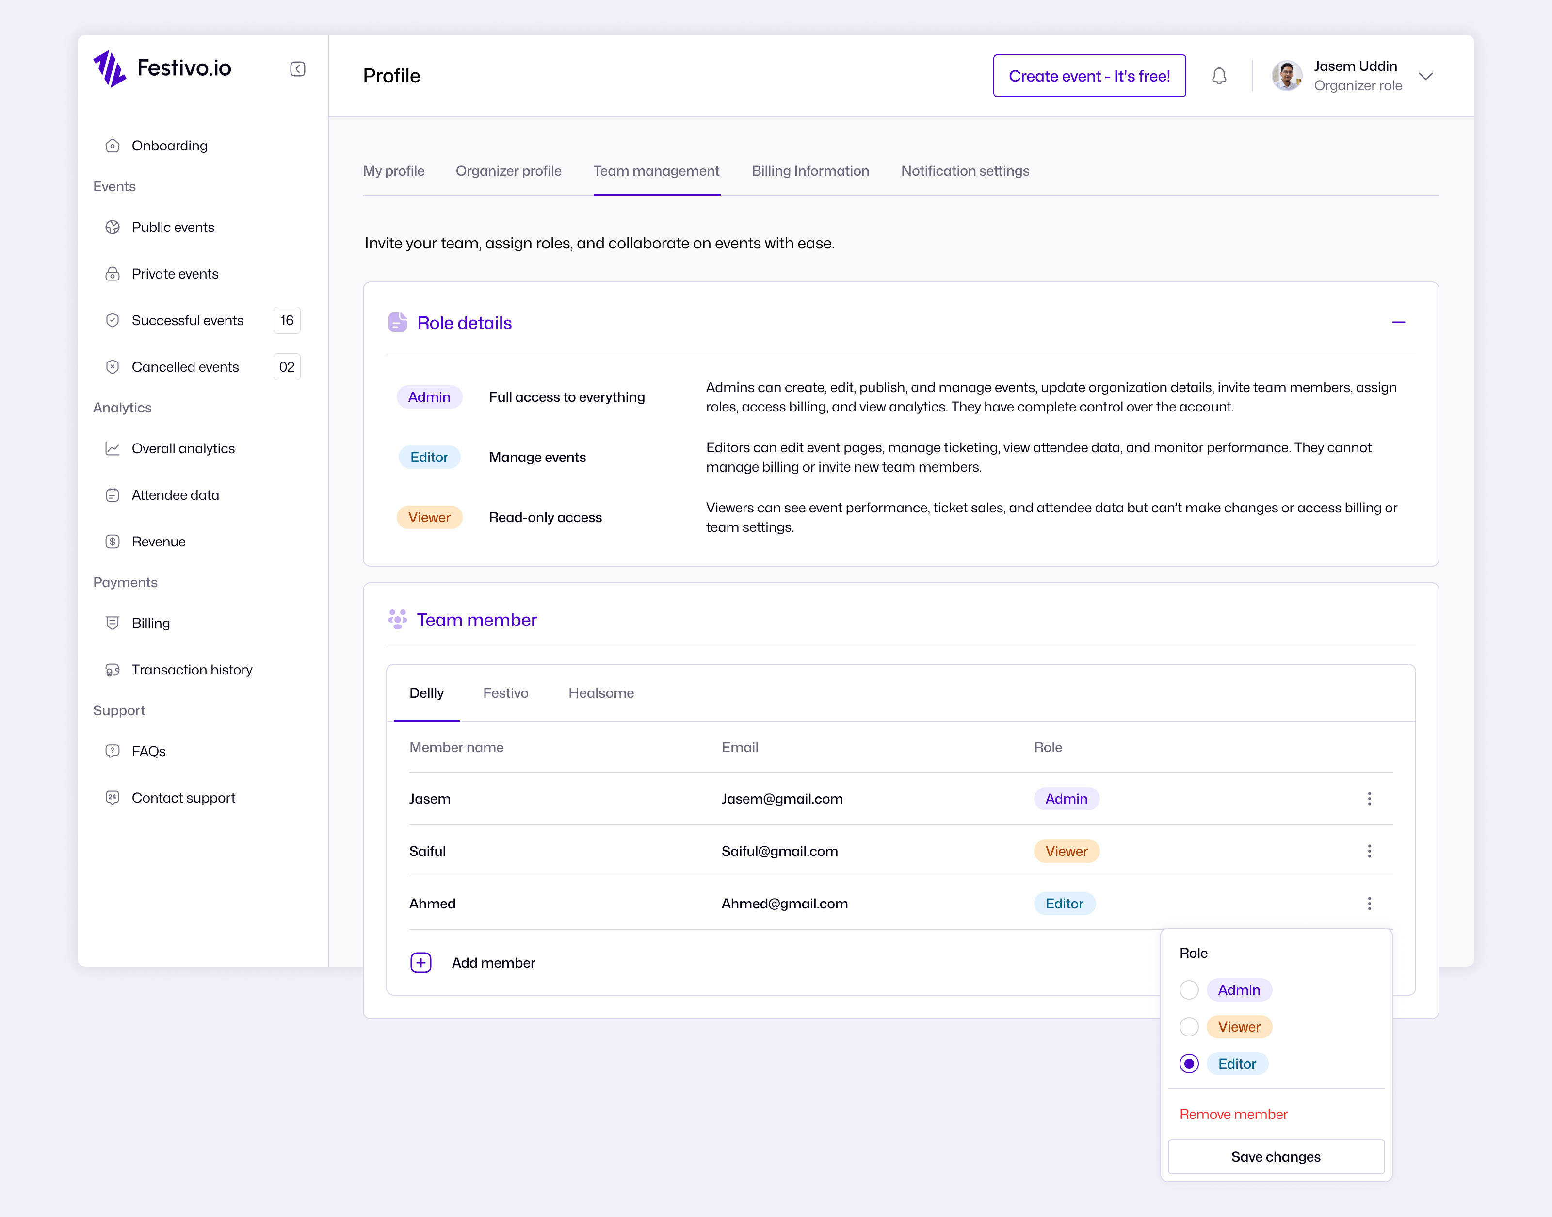Click the Revenue icon in the sidebar
The image size is (1552, 1217).
coord(113,541)
